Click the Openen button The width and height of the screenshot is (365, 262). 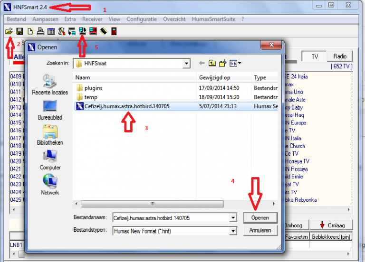[x=260, y=218]
